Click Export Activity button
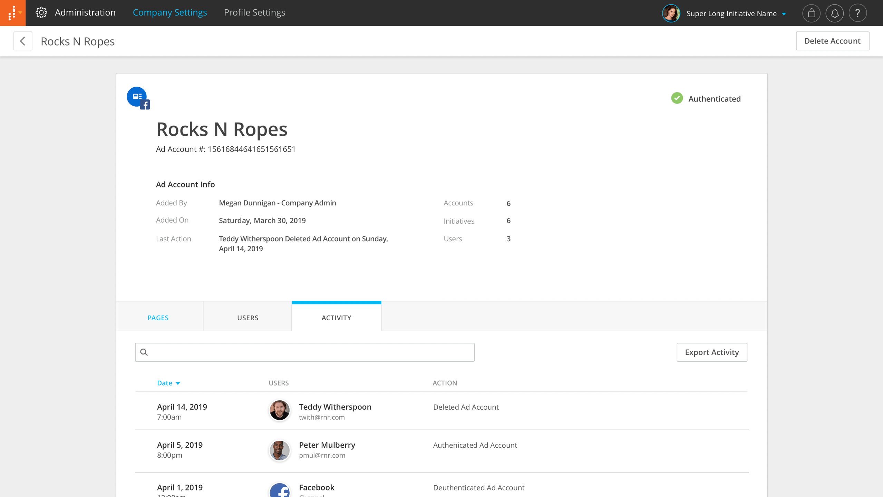The height and width of the screenshot is (497, 883). click(x=712, y=352)
